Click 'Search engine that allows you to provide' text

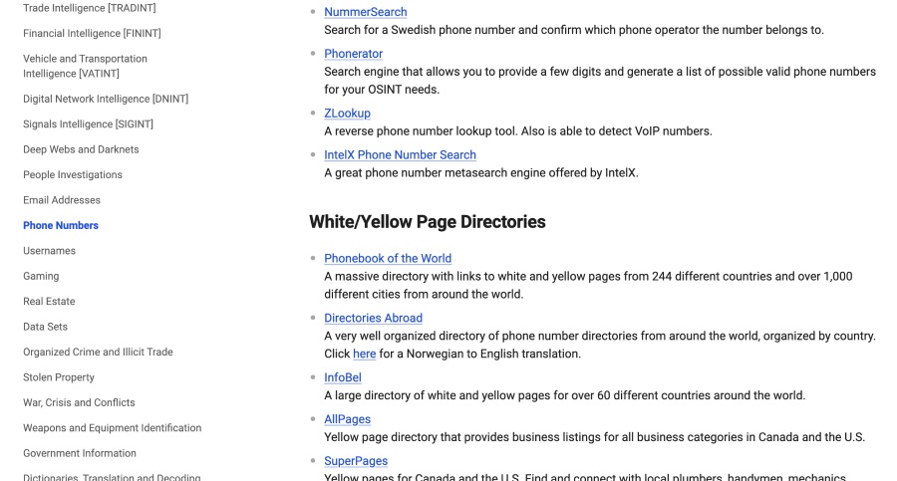pyautogui.click(x=600, y=81)
